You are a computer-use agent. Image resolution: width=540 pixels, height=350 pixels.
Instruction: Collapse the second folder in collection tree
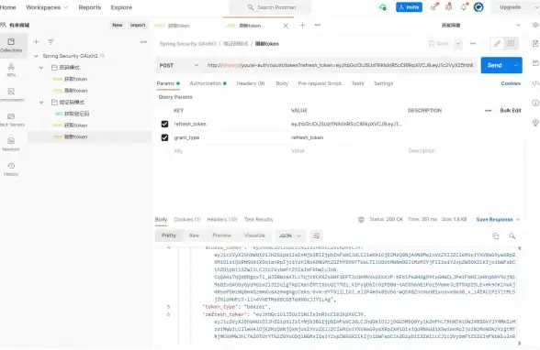click(x=41, y=103)
